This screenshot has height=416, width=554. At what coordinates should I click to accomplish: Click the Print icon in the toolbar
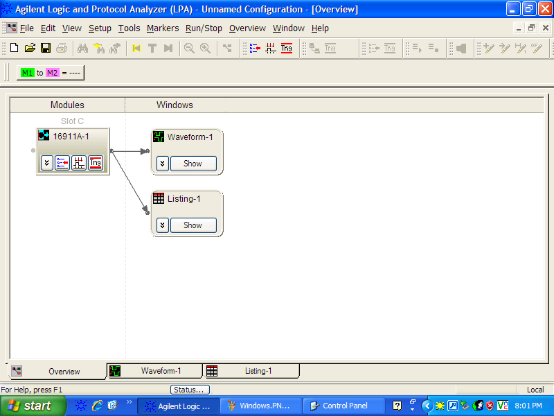[x=62, y=48]
